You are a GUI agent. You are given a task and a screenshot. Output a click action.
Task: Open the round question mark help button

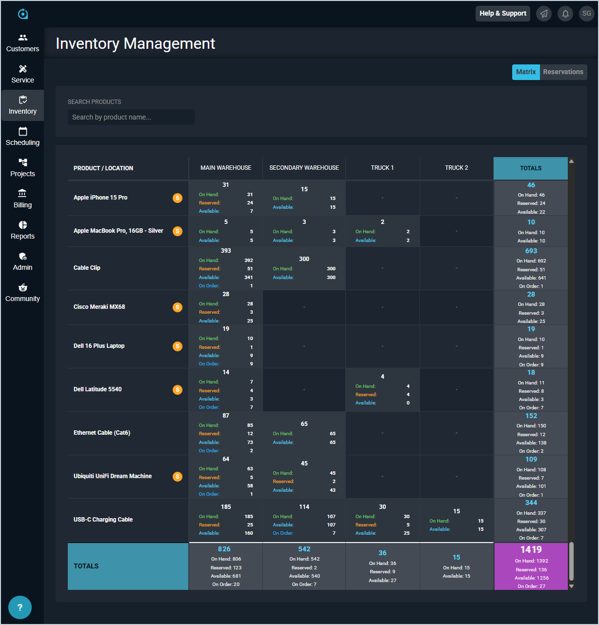coord(20,607)
